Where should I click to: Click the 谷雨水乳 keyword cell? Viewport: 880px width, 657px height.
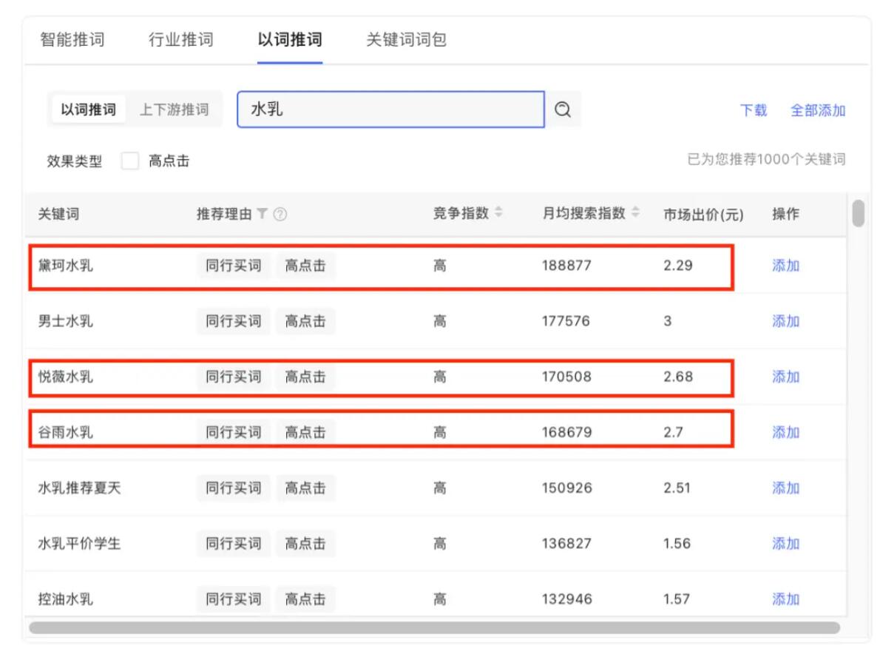[65, 432]
